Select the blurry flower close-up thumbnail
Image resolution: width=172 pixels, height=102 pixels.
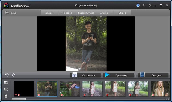[70, 89]
